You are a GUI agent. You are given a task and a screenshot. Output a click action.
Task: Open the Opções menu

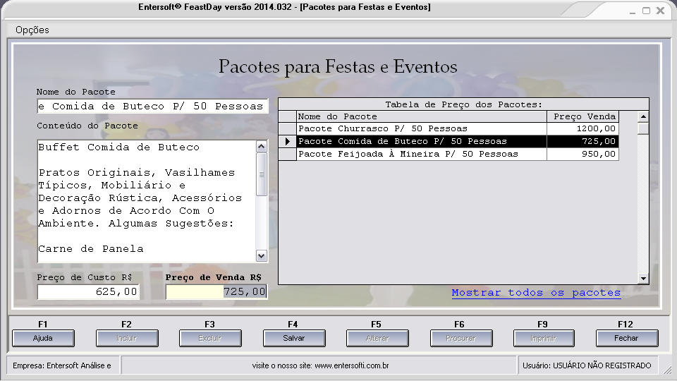(32, 30)
